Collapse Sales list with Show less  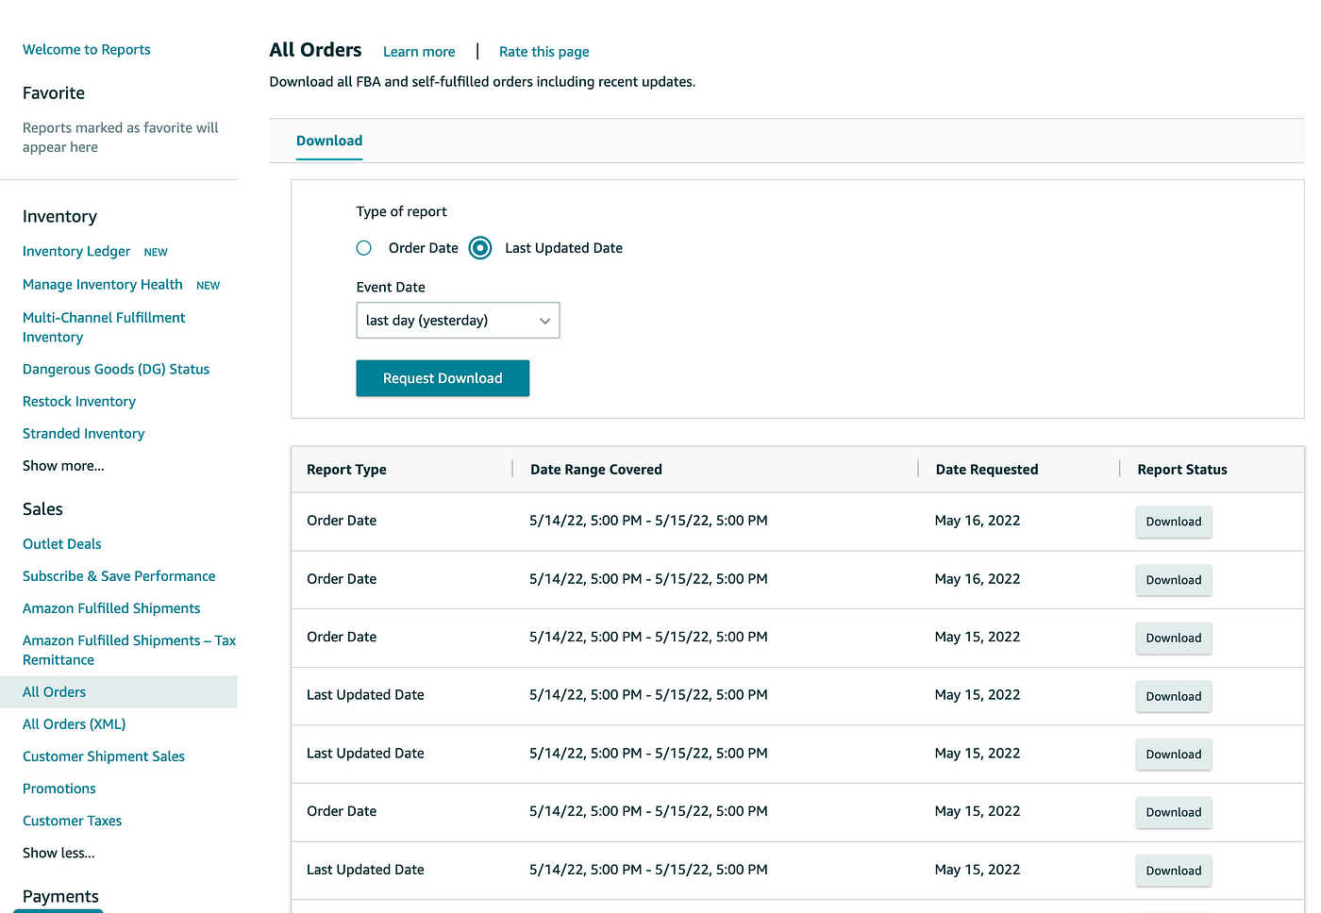59,853
